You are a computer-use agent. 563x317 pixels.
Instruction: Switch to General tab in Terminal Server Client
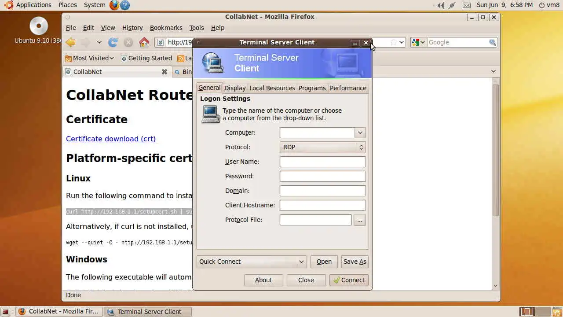click(x=209, y=88)
